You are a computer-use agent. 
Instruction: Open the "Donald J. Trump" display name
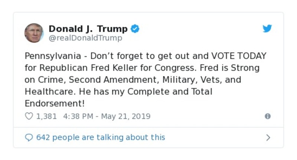tap(88, 29)
